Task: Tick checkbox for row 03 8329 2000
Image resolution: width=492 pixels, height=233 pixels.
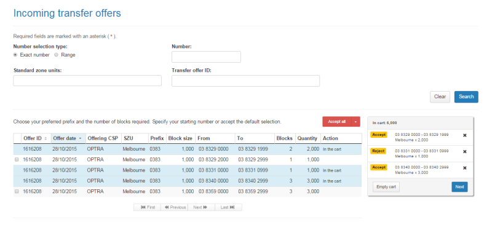Action: pyautogui.click(x=17, y=160)
